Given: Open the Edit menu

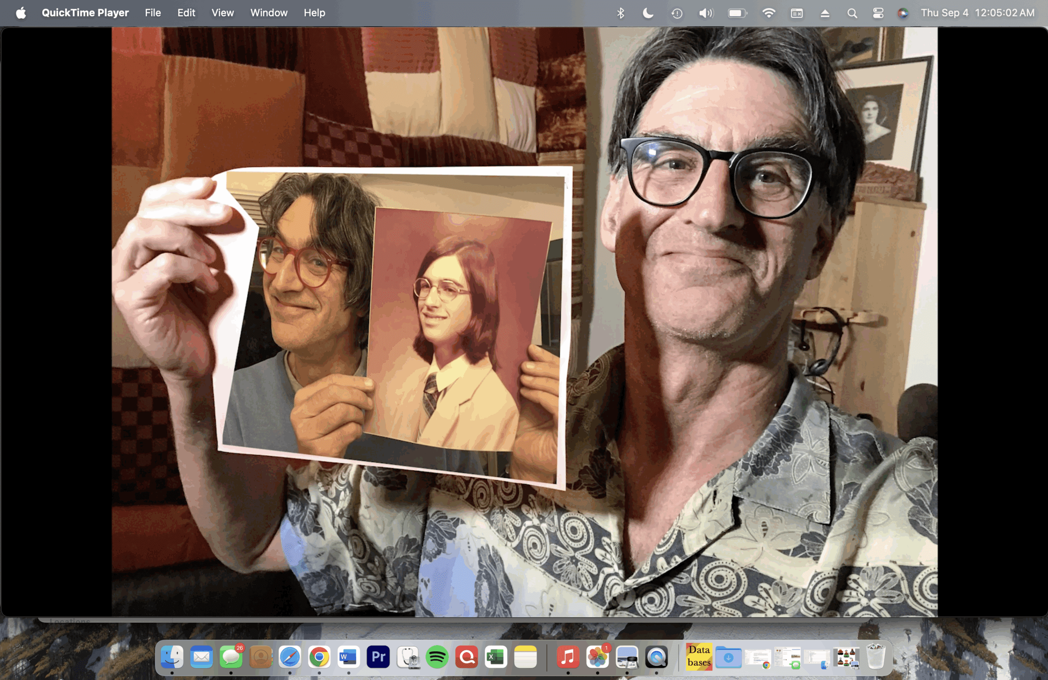Looking at the screenshot, I should pyautogui.click(x=186, y=13).
